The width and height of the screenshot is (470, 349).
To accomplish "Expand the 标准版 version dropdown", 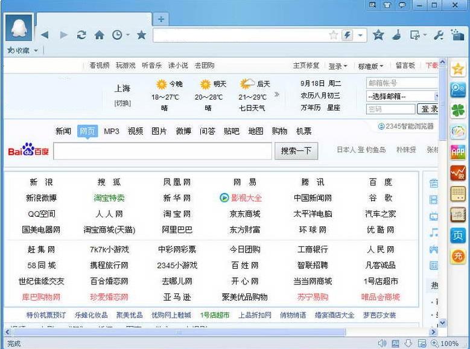I will coord(371,66).
